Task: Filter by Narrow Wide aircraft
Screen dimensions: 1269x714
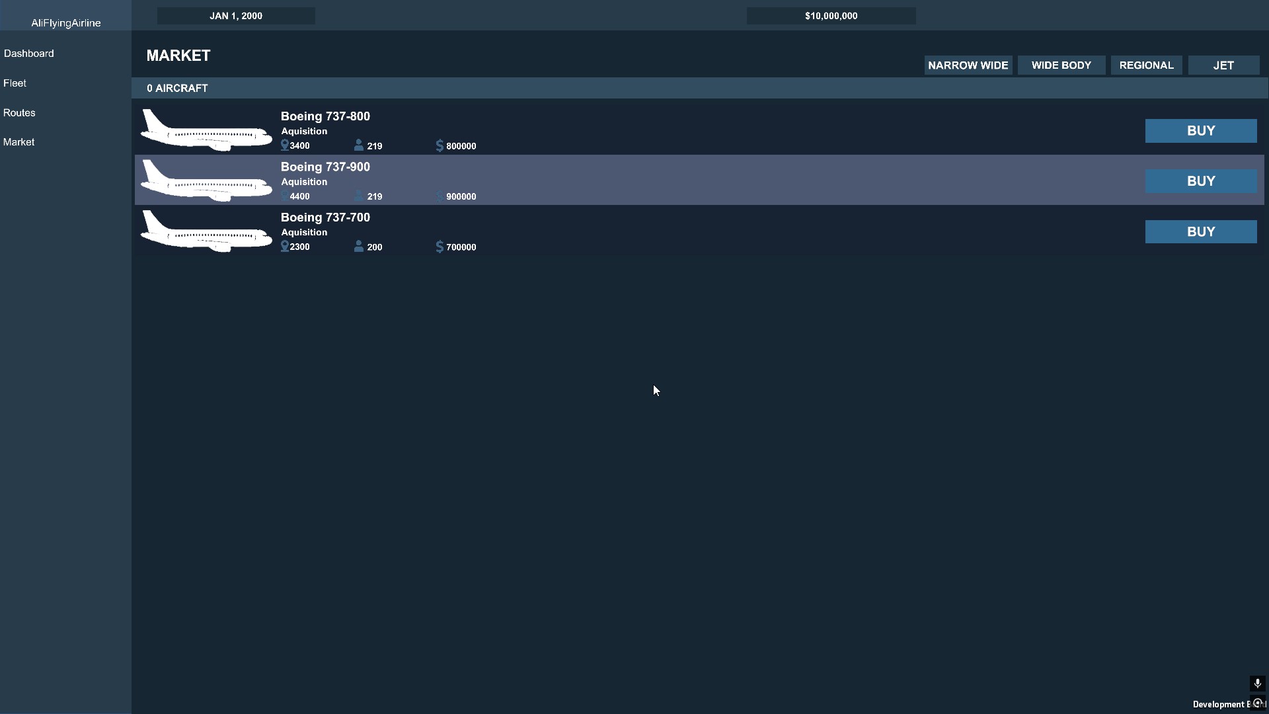Action: 968,65
